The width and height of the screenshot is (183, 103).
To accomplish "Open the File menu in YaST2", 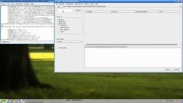I will point(57,4).
